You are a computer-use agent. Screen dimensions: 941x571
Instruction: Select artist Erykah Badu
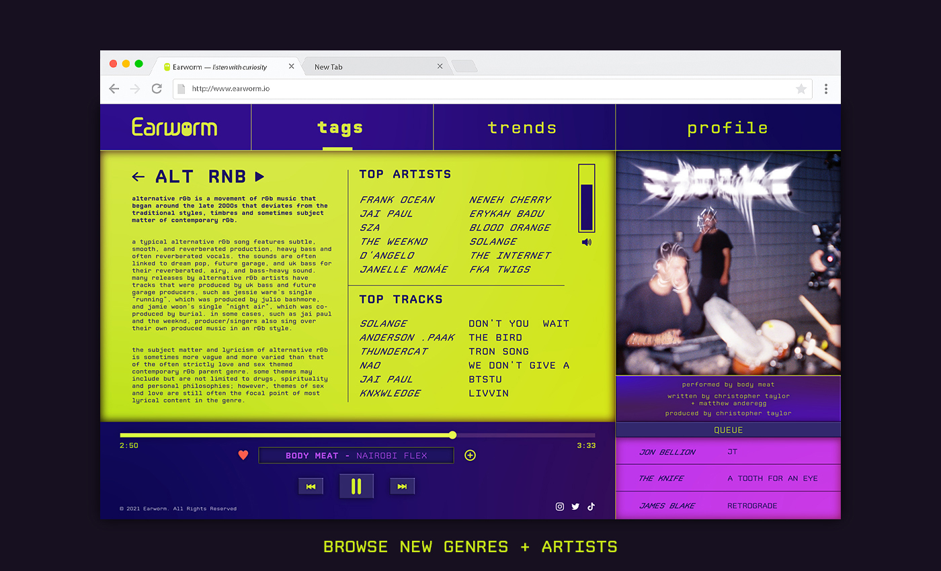click(507, 214)
